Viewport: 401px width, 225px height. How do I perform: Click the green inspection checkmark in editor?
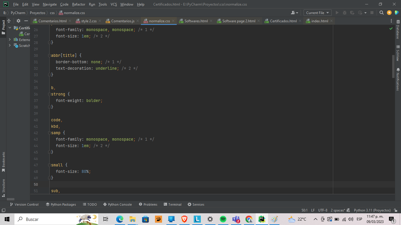[391, 29]
